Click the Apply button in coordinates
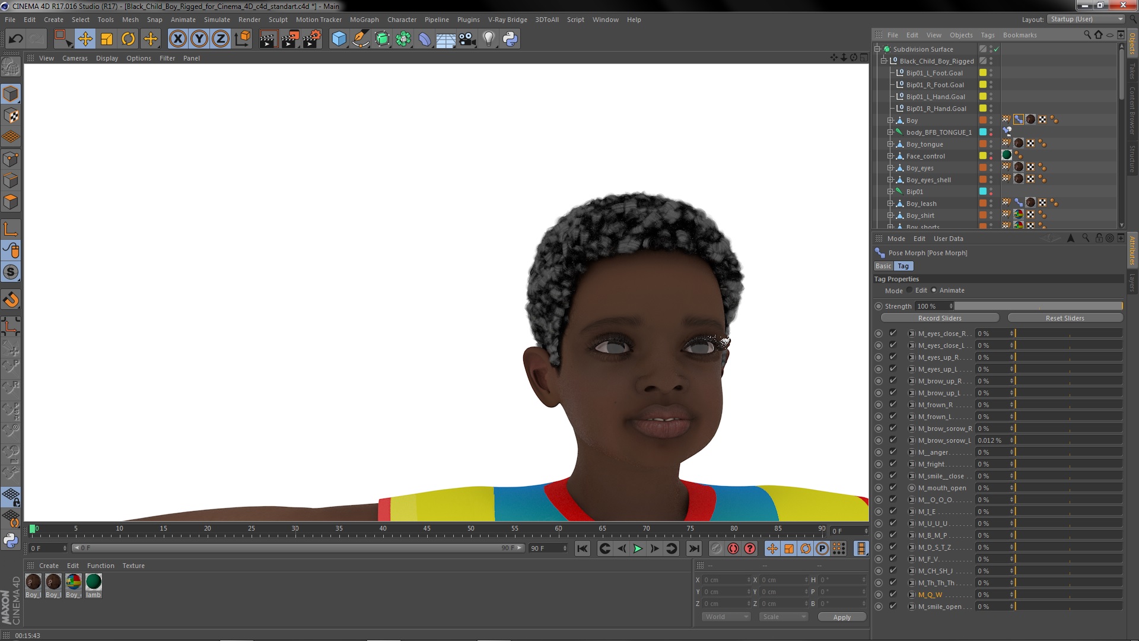Screen dimensions: 1139x641 click(842, 617)
